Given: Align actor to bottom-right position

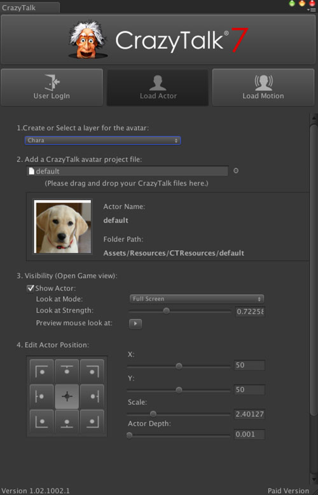Looking at the screenshot, I should click(x=92, y=421).
